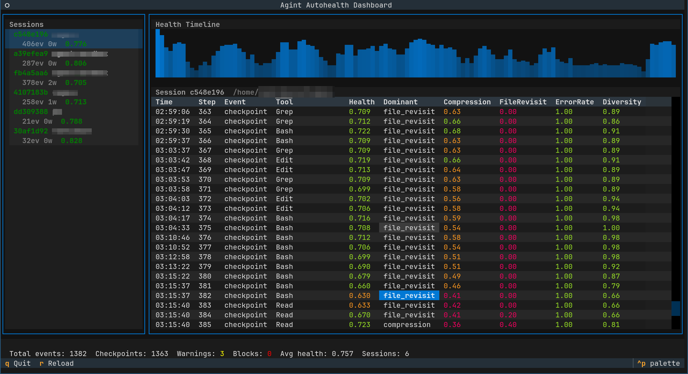The height and width of the screenshot is (374, 688).
Task: Click the tallest bar in the Health Timeline
Action: (x=158, y=52)
